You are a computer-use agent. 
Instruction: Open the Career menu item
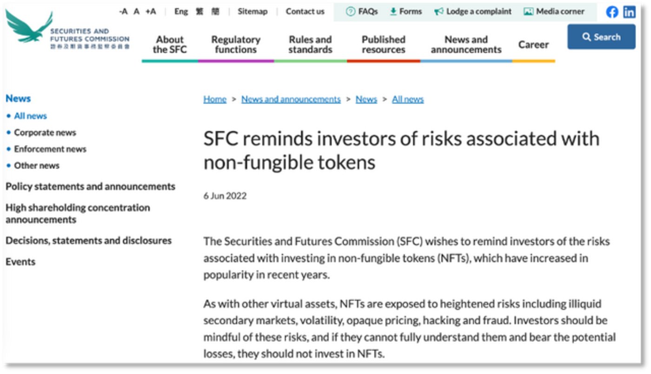pyautogui.click(x=533, y=45)
